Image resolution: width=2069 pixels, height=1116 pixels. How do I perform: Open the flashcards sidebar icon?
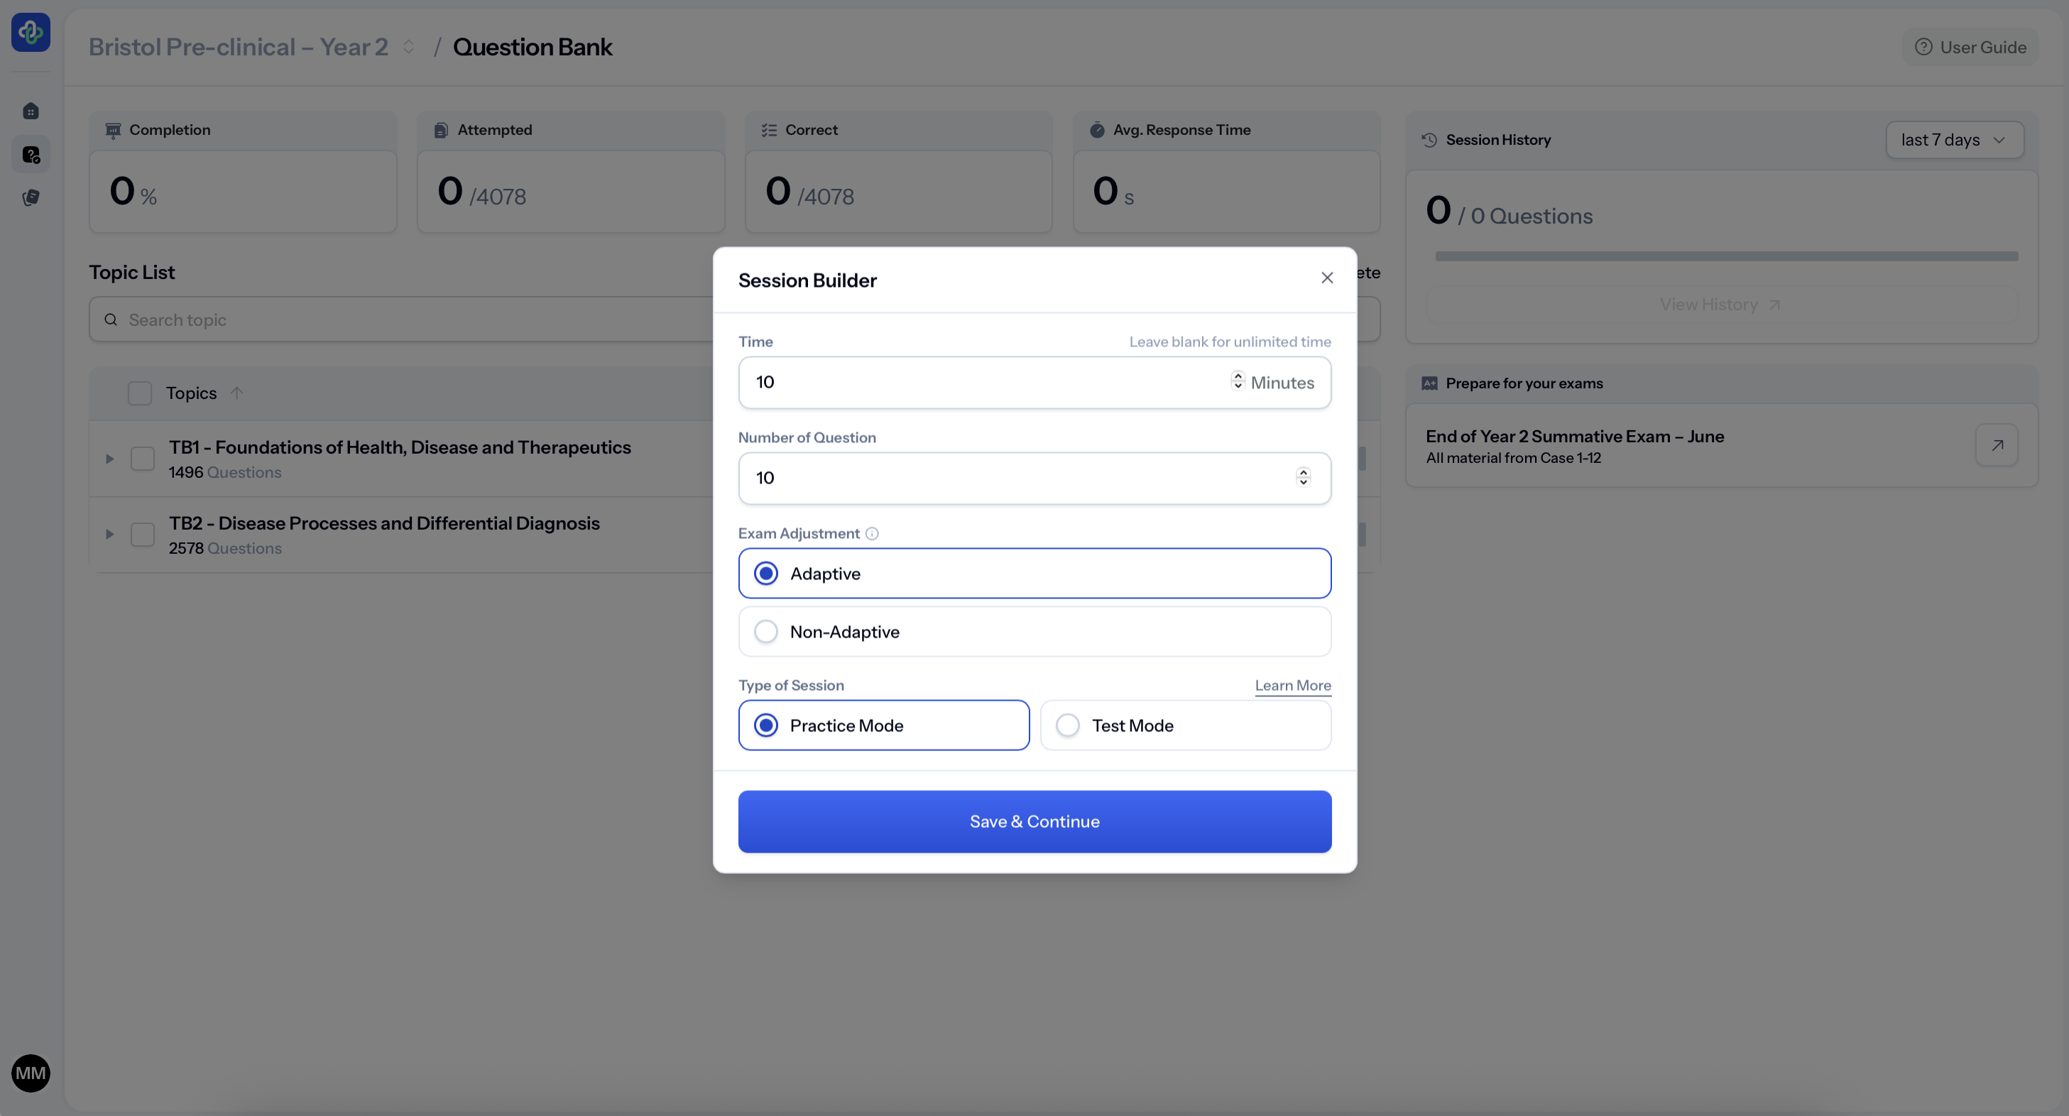[31, 197]
